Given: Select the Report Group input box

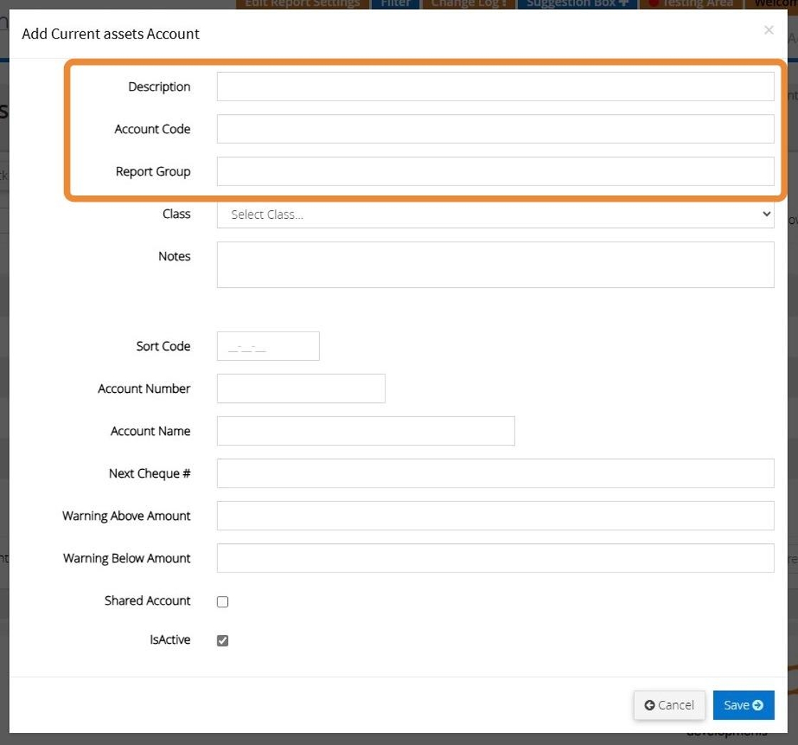Looking at the screenshot, I should [x=495, y=172].
